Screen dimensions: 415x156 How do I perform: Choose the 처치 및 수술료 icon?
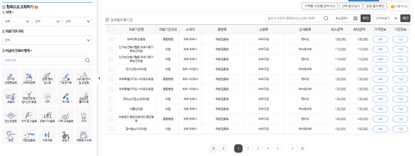(x=29, y=116)
